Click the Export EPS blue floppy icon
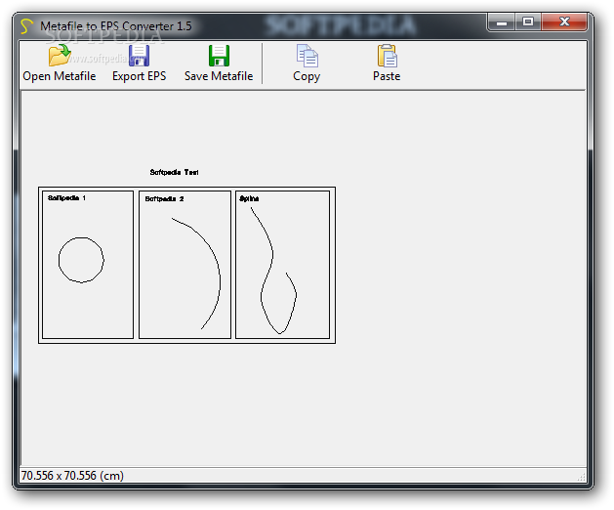The image size is (614, 510). tap(139, 56)
